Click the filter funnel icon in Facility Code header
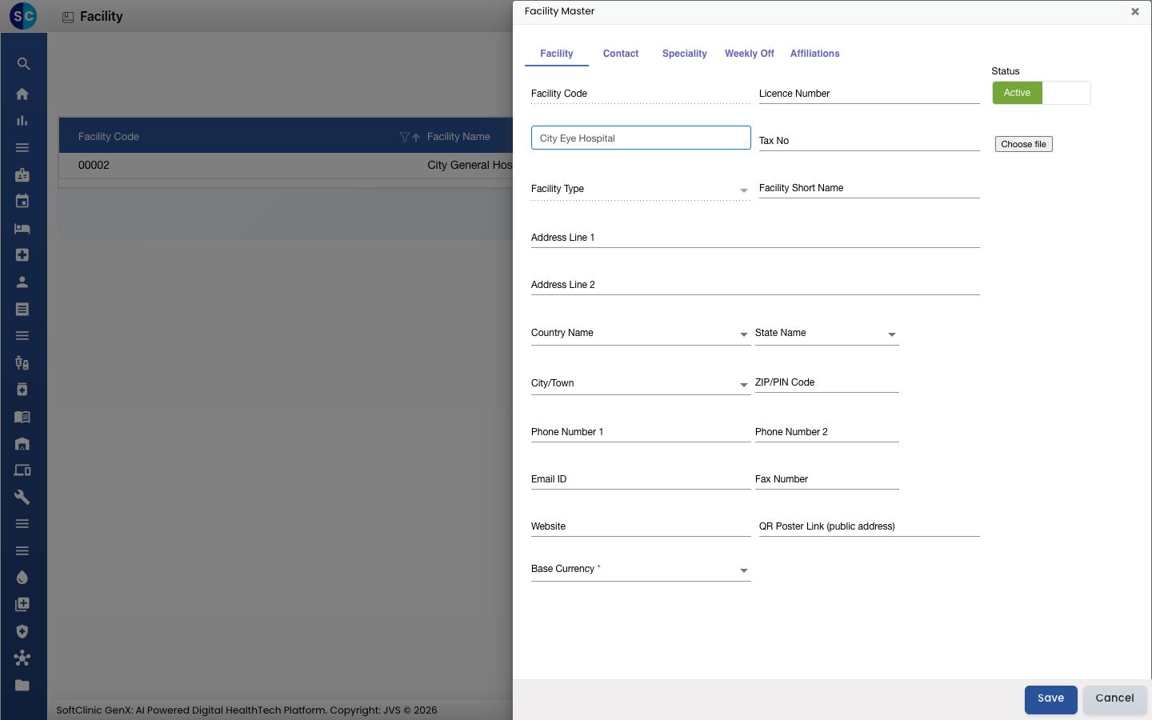 [404, 137]
